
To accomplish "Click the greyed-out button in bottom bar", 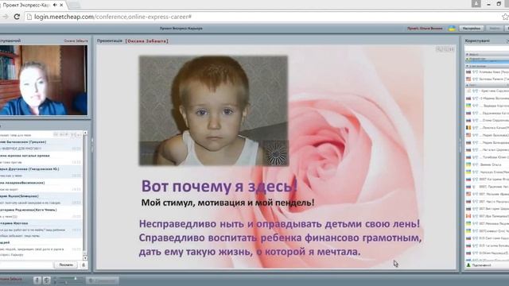I will [x=103, y=280].
